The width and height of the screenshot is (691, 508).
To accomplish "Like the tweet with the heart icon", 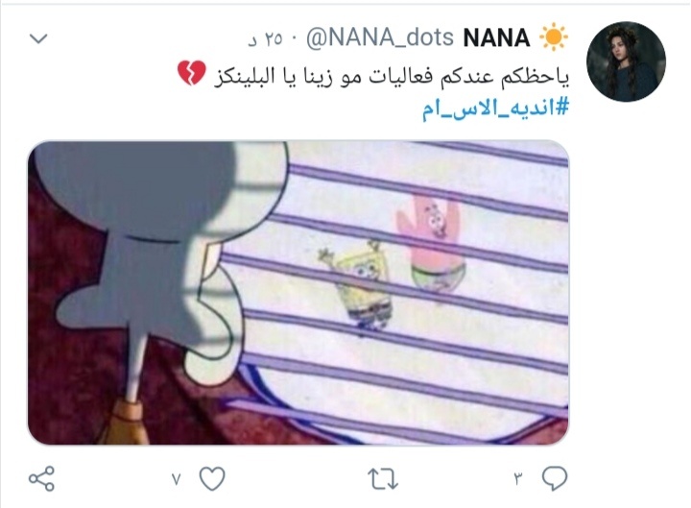I will pos(212,478).
